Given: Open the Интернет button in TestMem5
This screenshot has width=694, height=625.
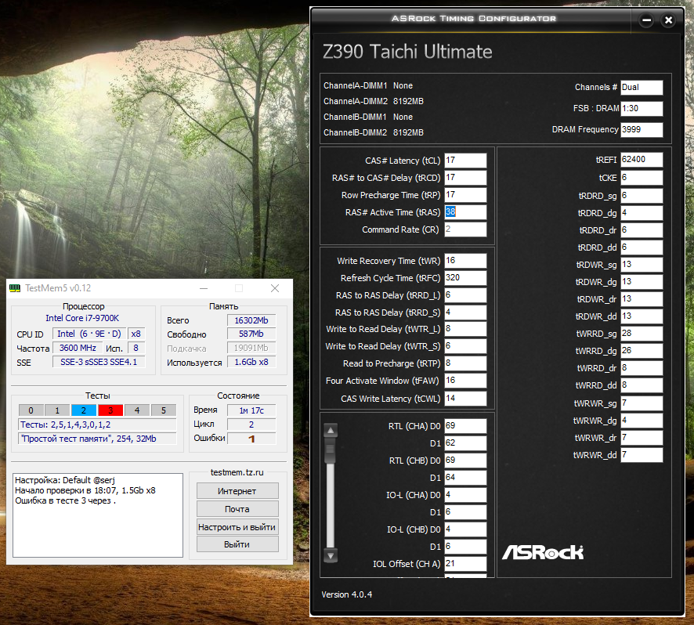Looking at the screenshot, I should [x=237, y=491].
